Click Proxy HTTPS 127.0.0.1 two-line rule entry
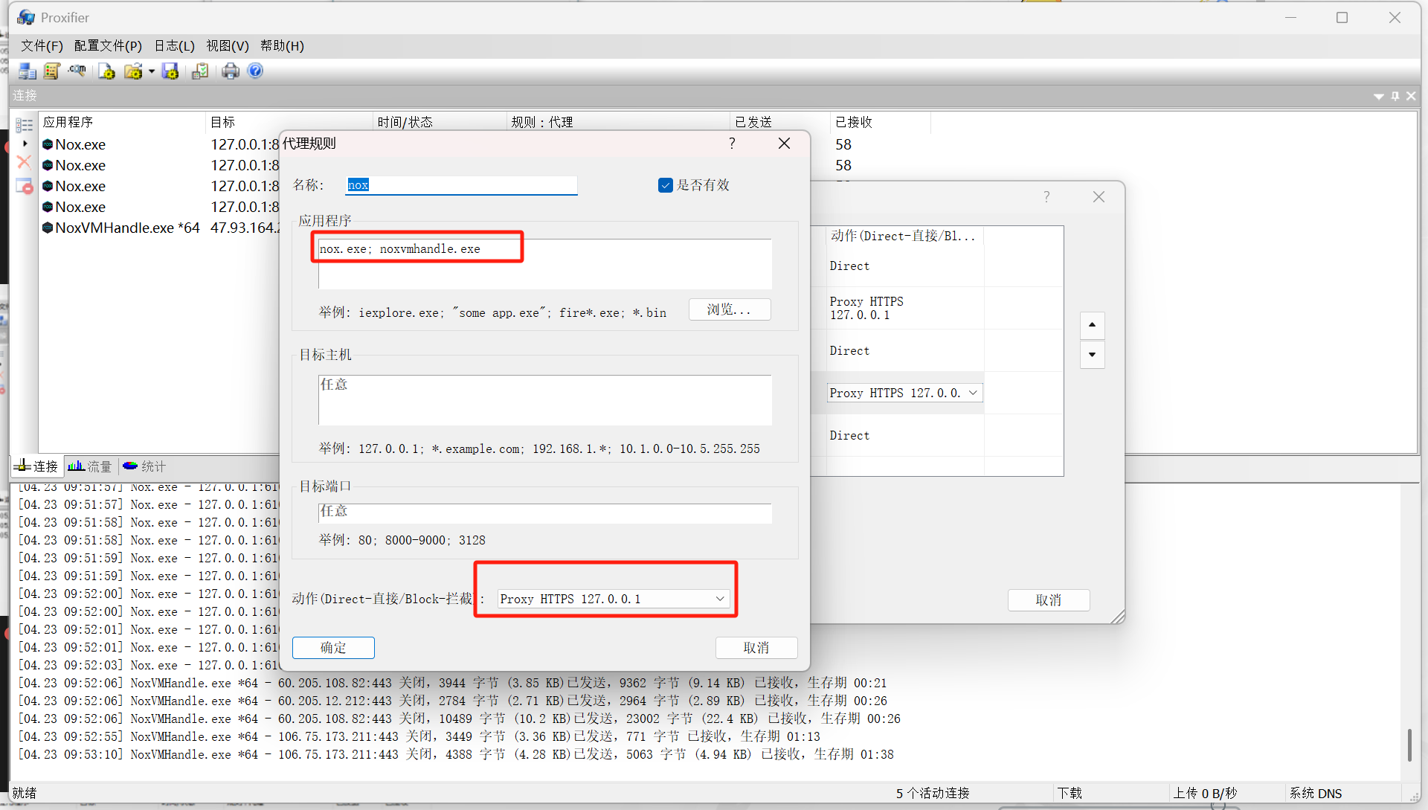The height and width of the screenshot is (810, 1428). pos(866,308)
